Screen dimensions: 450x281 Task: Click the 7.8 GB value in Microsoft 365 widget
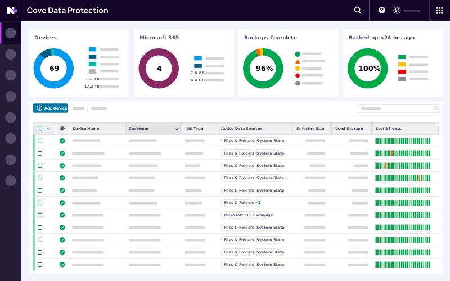coord(197,73)
